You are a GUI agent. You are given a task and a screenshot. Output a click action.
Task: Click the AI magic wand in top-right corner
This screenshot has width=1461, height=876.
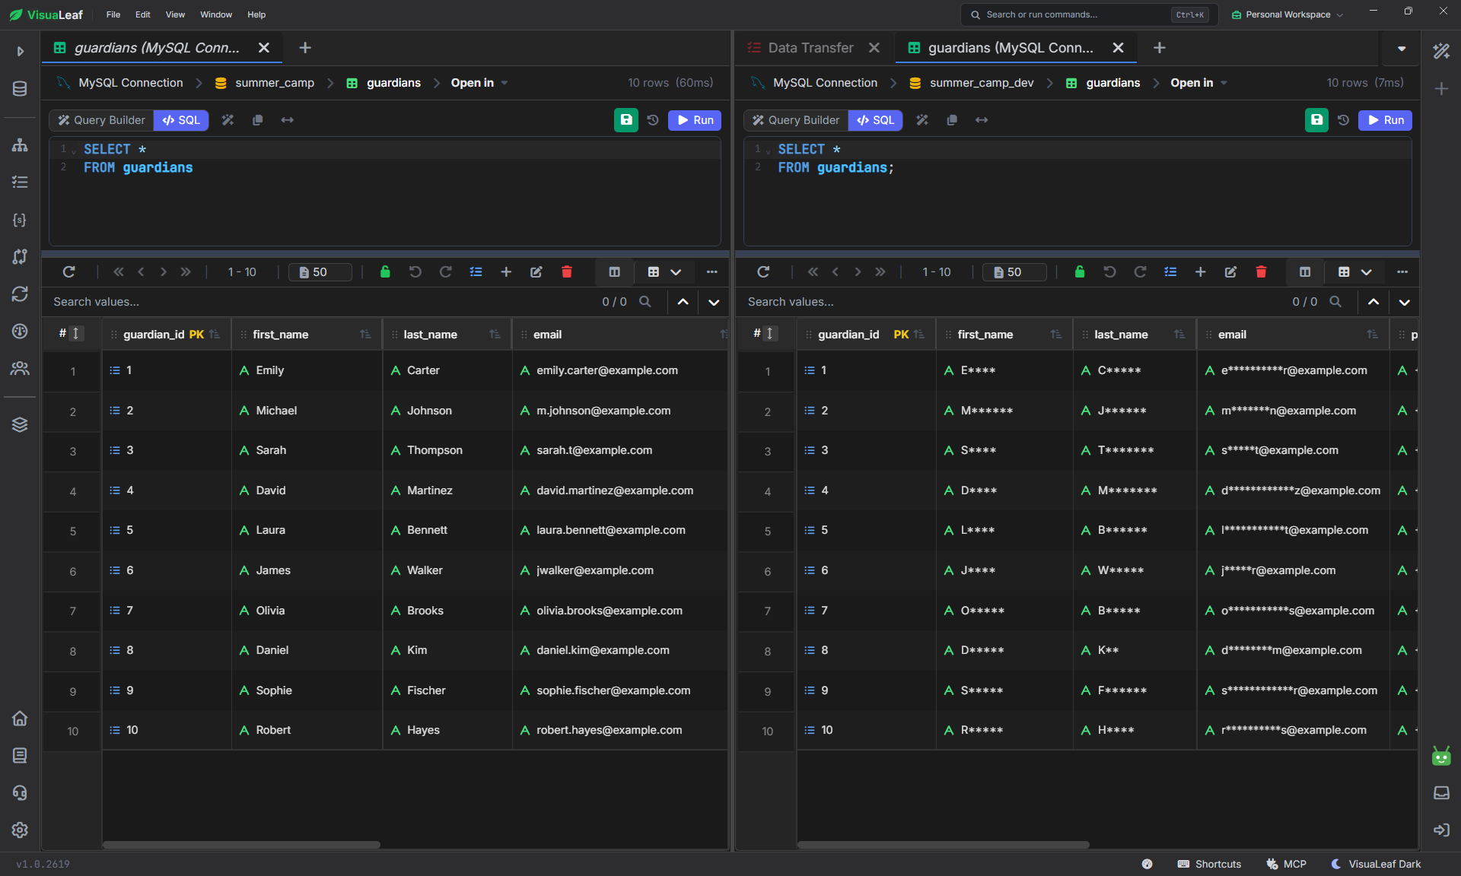point(1441,51)
